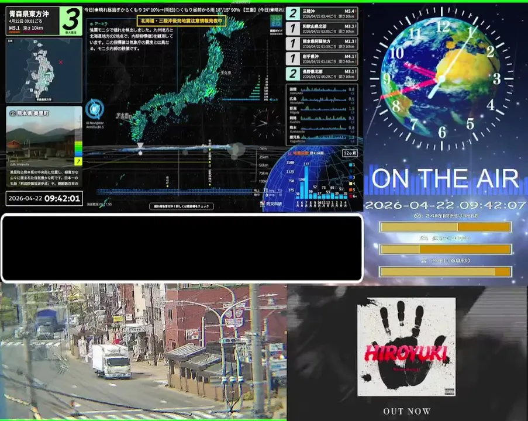Viewport: 528px width, 421px height.
Task: Click the big green intensity 3 badge
Action: [x=71, y=20]
